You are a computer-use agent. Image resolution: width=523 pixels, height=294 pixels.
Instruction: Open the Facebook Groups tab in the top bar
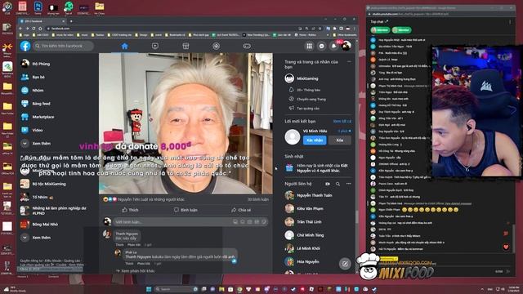pos(216,46)
